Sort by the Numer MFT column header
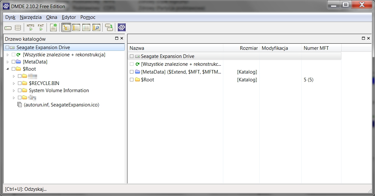Viewport: 375px width, 196px height. [321, 48]
